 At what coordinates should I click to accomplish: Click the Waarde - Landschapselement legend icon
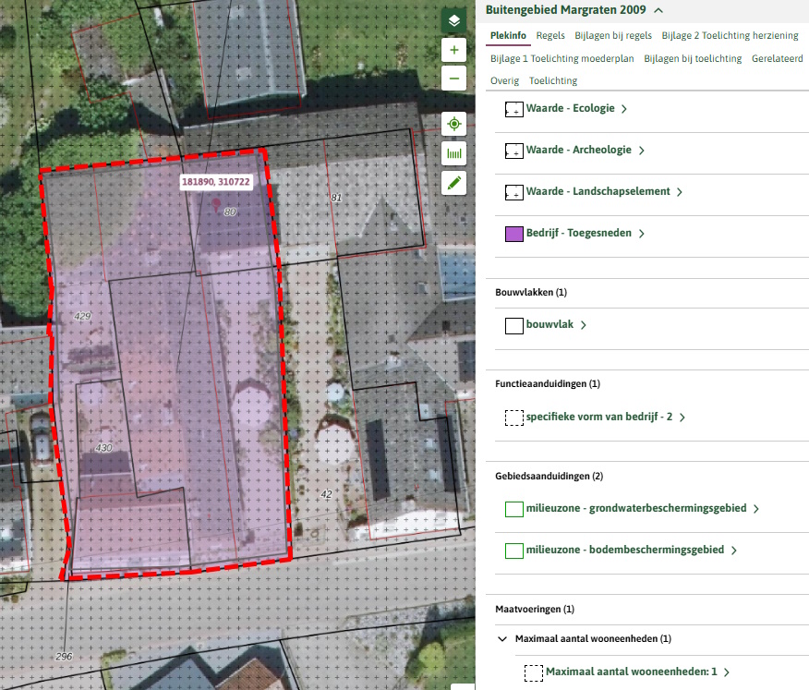(x=513, y=192)
